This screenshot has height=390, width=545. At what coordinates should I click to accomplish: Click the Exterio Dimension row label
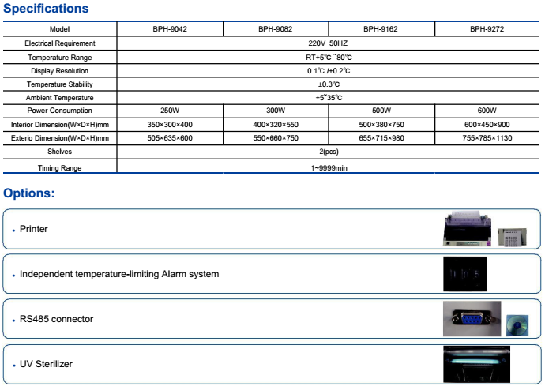click(x=60, y=138)
